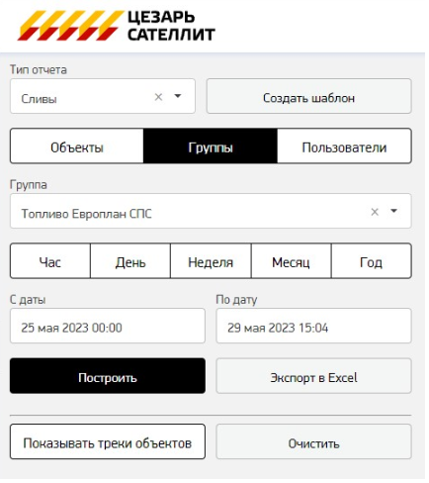Viewport: 429px width, 483px height.
Task: Set period to День
Action: (x=130, y=261)
